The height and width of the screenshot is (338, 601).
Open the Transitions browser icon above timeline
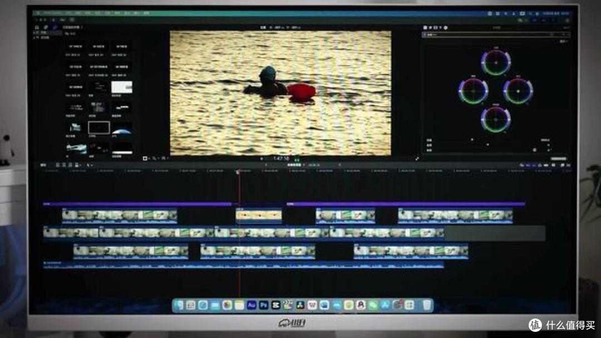[568, 165]
